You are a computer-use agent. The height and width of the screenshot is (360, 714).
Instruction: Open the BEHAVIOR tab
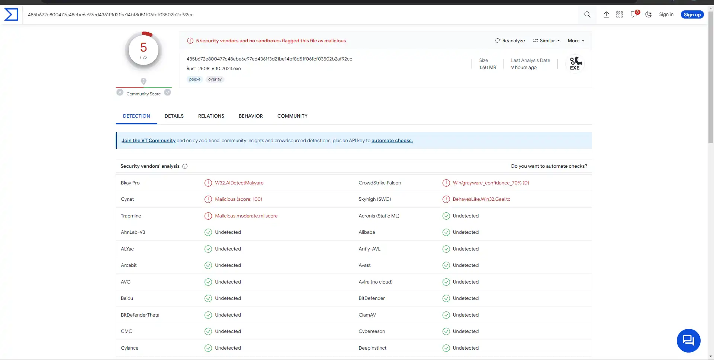(x=251, y=116)
